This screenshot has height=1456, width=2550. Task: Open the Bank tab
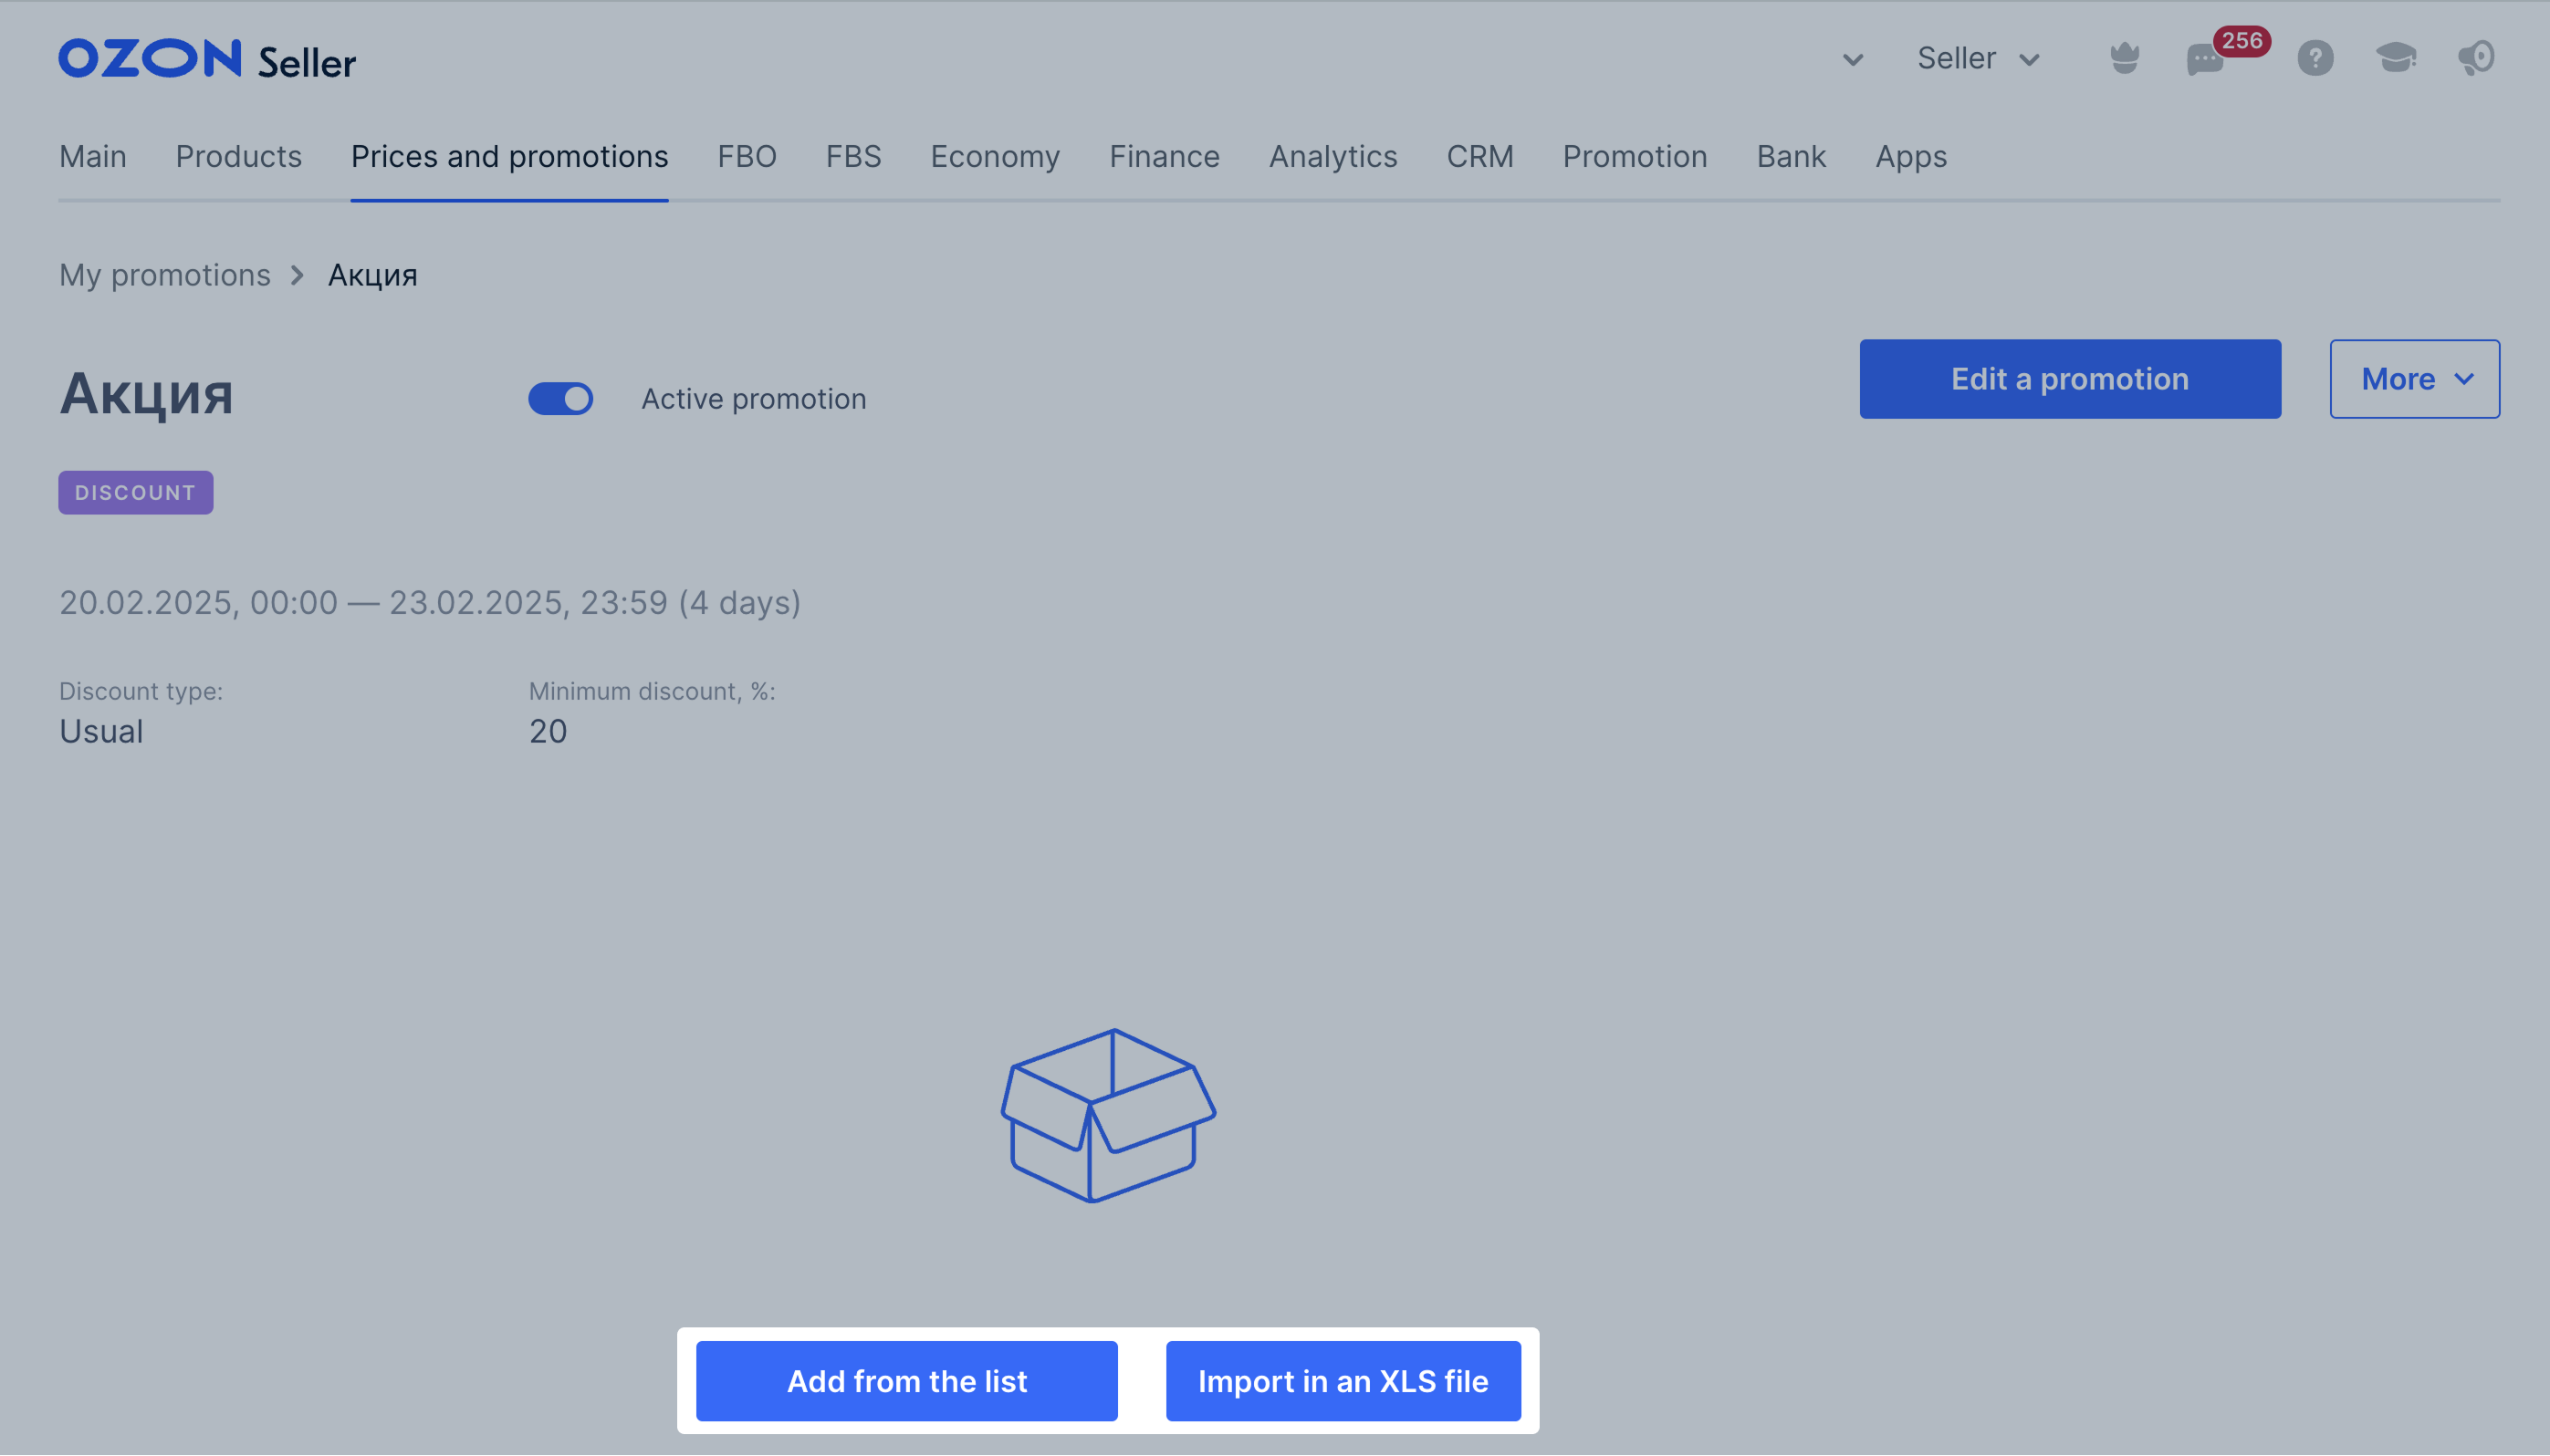click(1791, 157)
